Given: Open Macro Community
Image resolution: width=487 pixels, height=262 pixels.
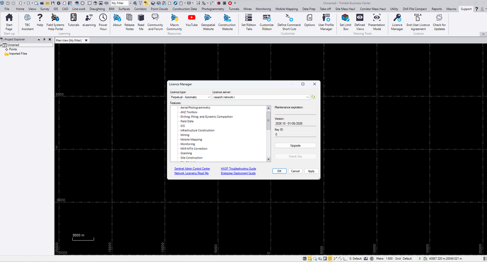Looking at the screenshot, I should pos(174,22).
